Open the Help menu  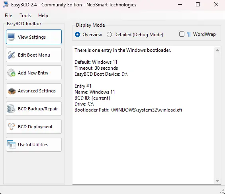click(43, 16)
